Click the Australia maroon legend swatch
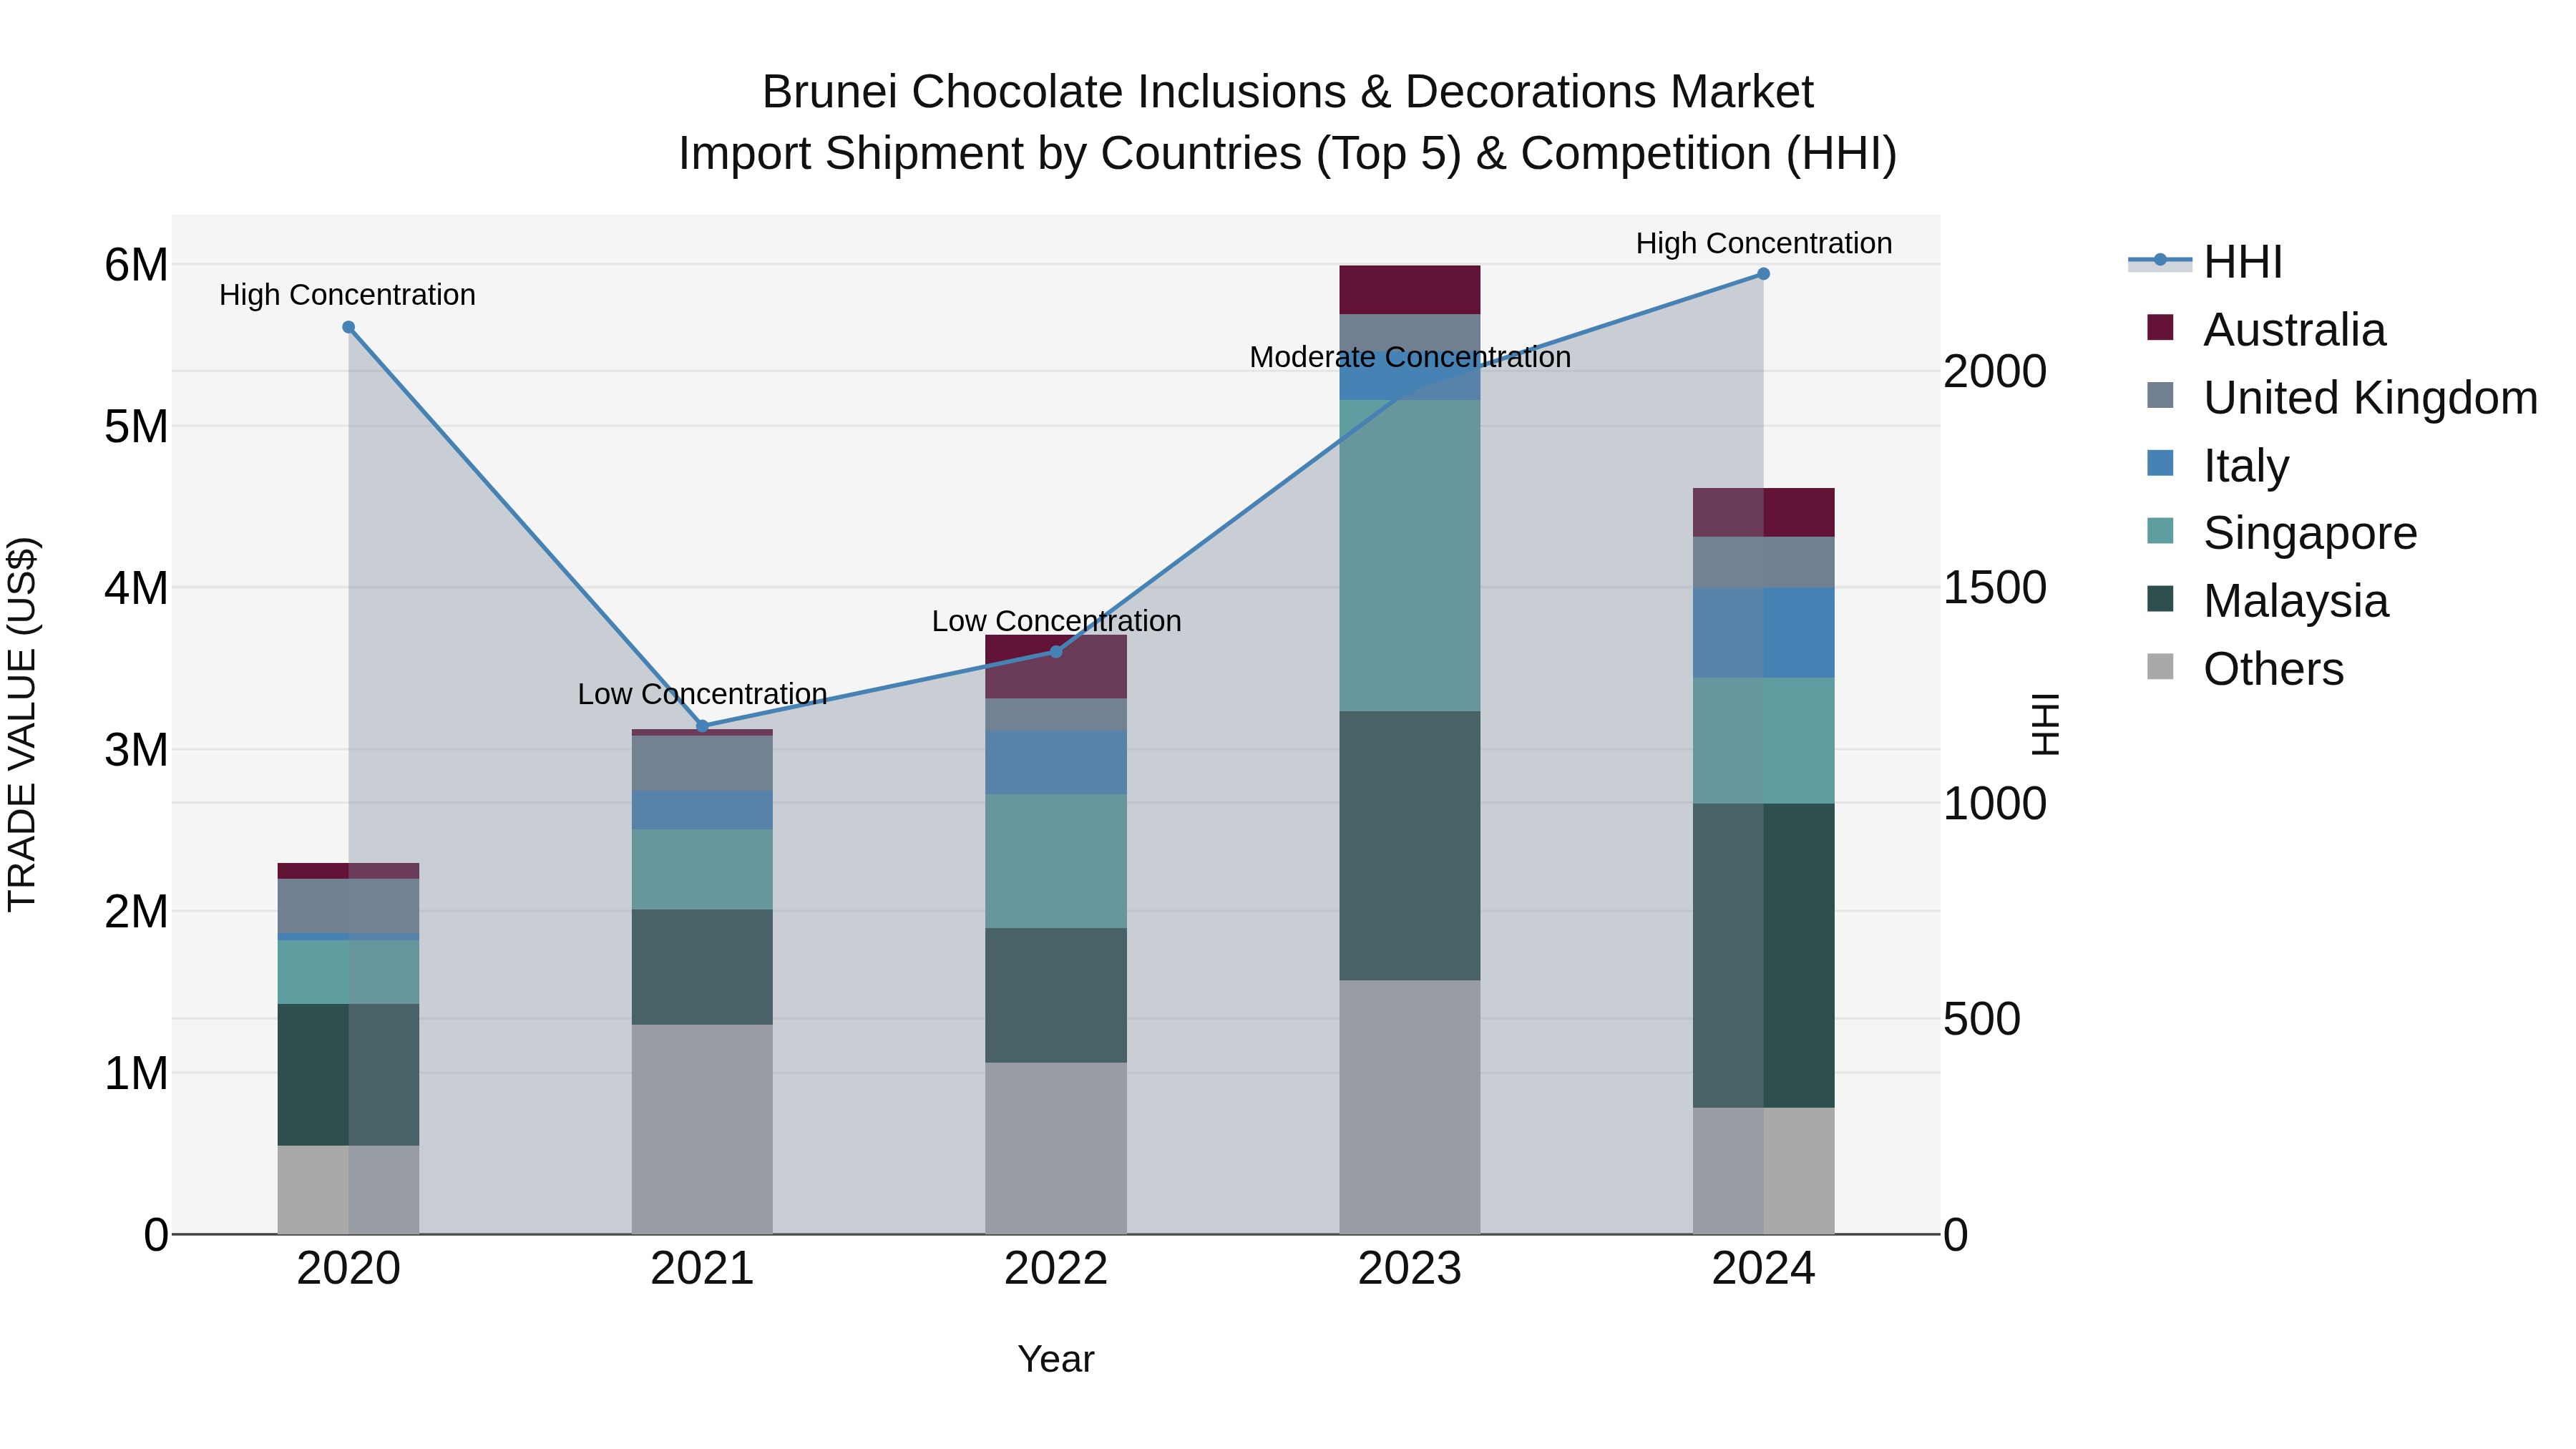Image resolution: width=2576 pixels, height=1449 pixels. [x=2160, y=328]
